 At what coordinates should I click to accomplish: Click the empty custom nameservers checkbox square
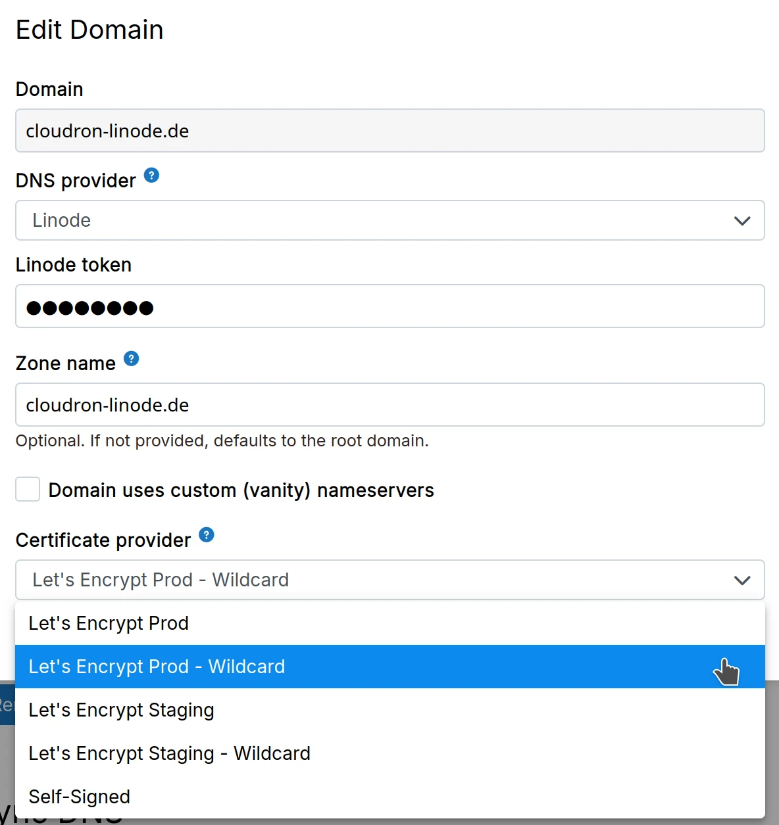pyautogui.click(x=28, y=489)
